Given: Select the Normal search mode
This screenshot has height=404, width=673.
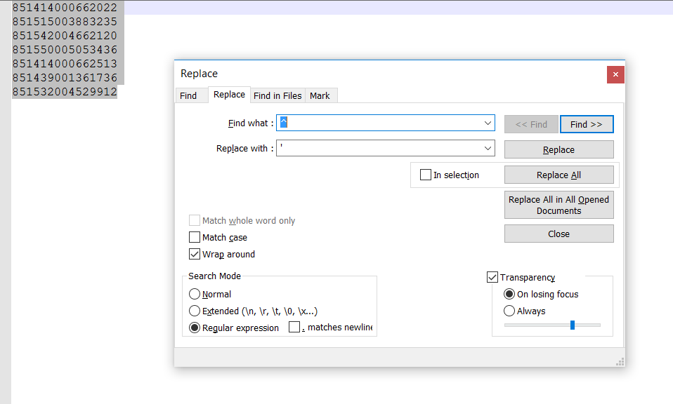Looking at the screenshot, I should 195,295.
